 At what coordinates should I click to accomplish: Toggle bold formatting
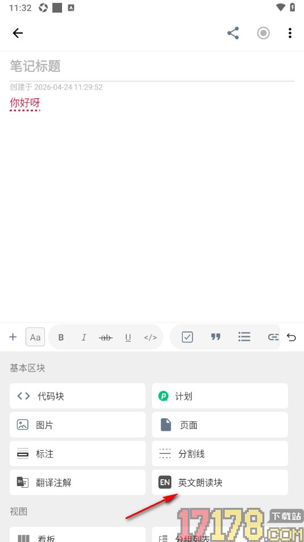61,337
